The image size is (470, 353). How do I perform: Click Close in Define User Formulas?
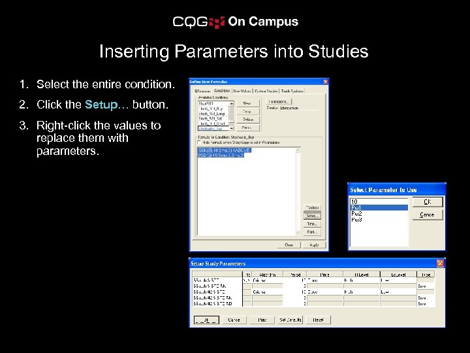pos(289,245)
